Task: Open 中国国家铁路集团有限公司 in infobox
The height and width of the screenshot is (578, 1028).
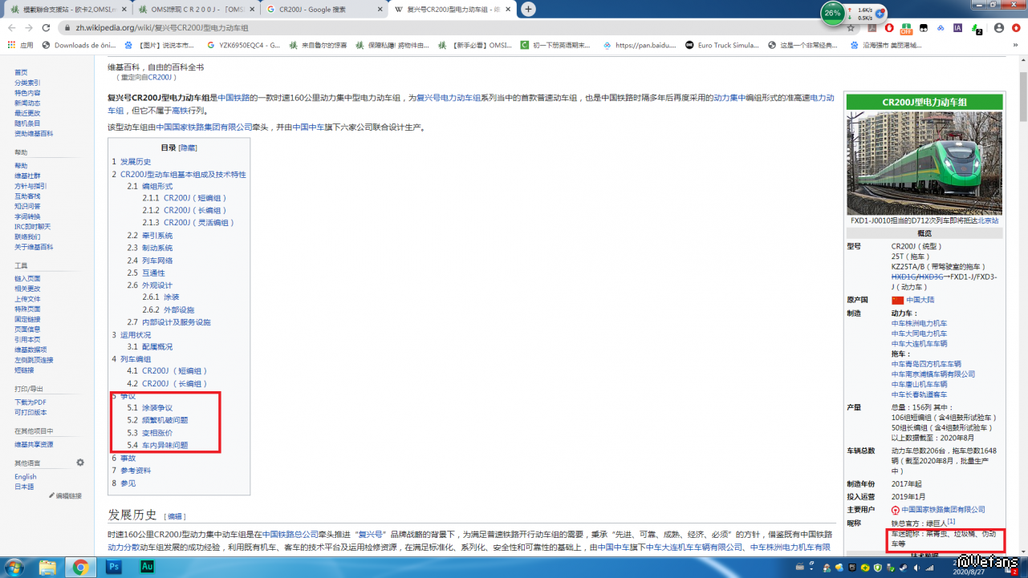Action: (943, 509)
